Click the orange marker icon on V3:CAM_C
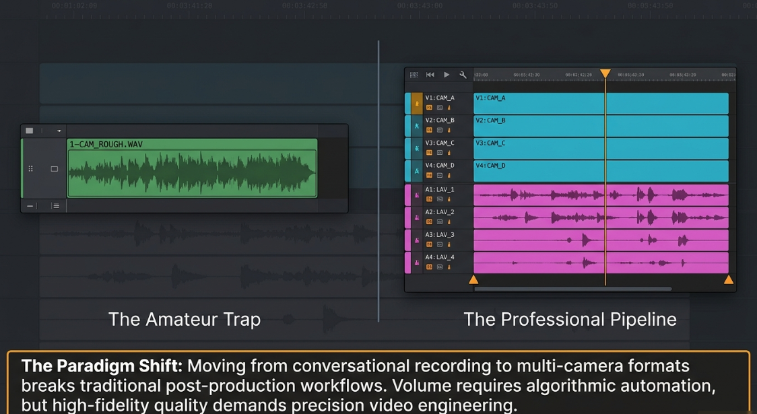 click(x=449, y=153)
